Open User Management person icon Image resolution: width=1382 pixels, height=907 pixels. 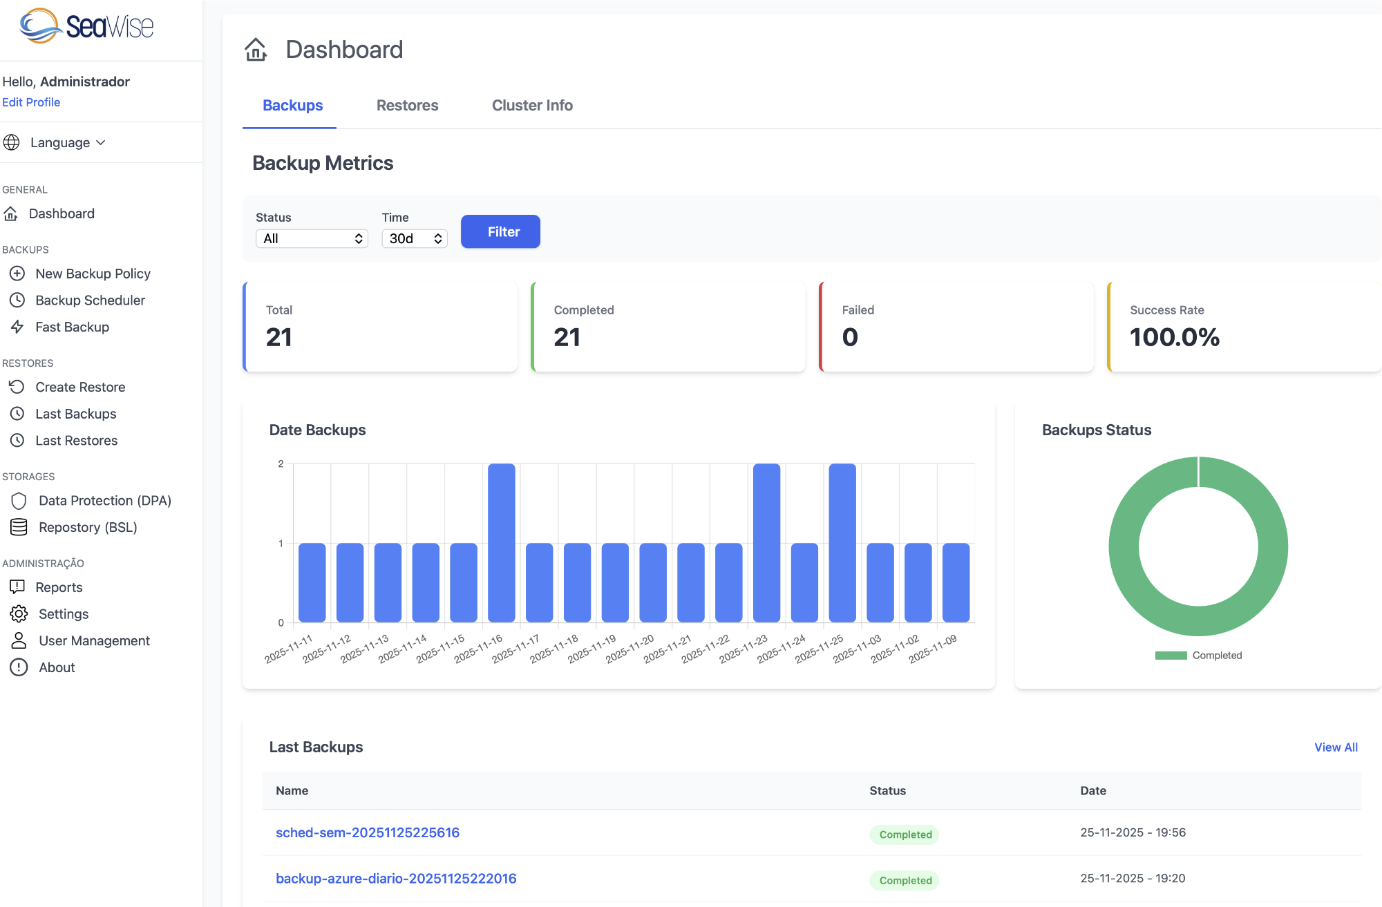tap(18, 640)
